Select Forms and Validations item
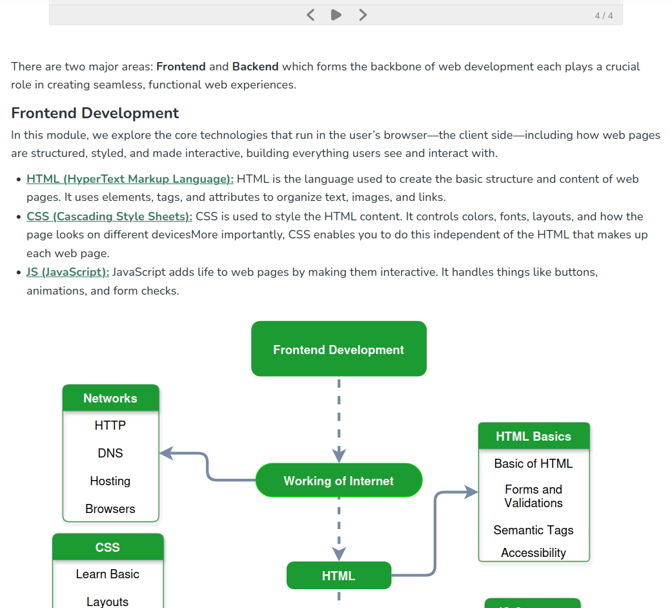 pyautogui.click(x=533, y=496)
